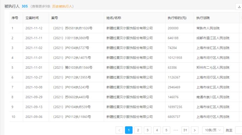Click case number (2021)沪0112执11860号
Viewport: 242px width, 135px height.
coord(72,117)
